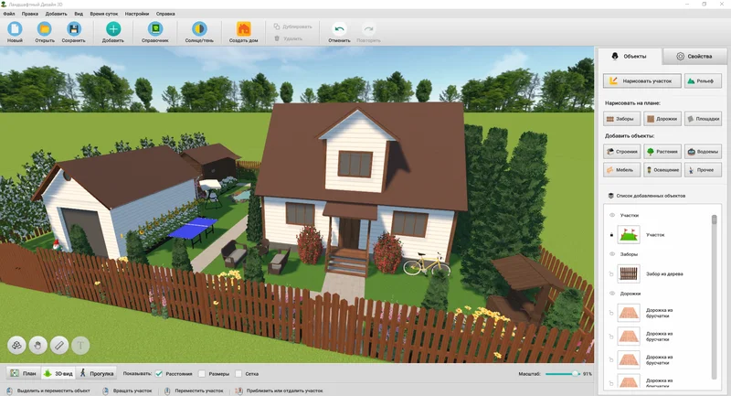Click the objects list vertical scrollbar
Viewport: 731px width, 396px height.
[714, 296]
